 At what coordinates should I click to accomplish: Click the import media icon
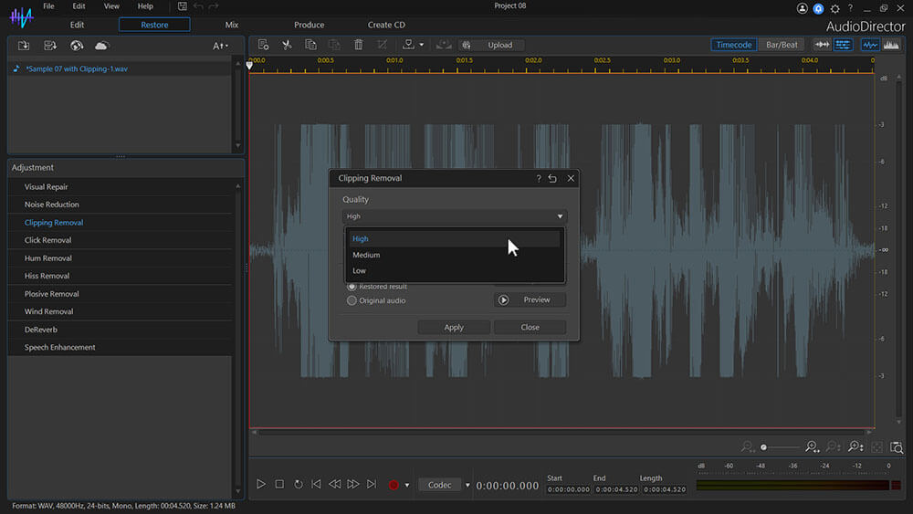click(x=24, y=46)
